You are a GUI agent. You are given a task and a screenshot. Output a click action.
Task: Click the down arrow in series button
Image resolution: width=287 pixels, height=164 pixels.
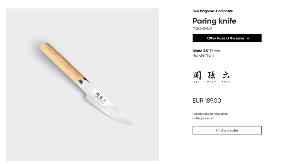(248, 38)
